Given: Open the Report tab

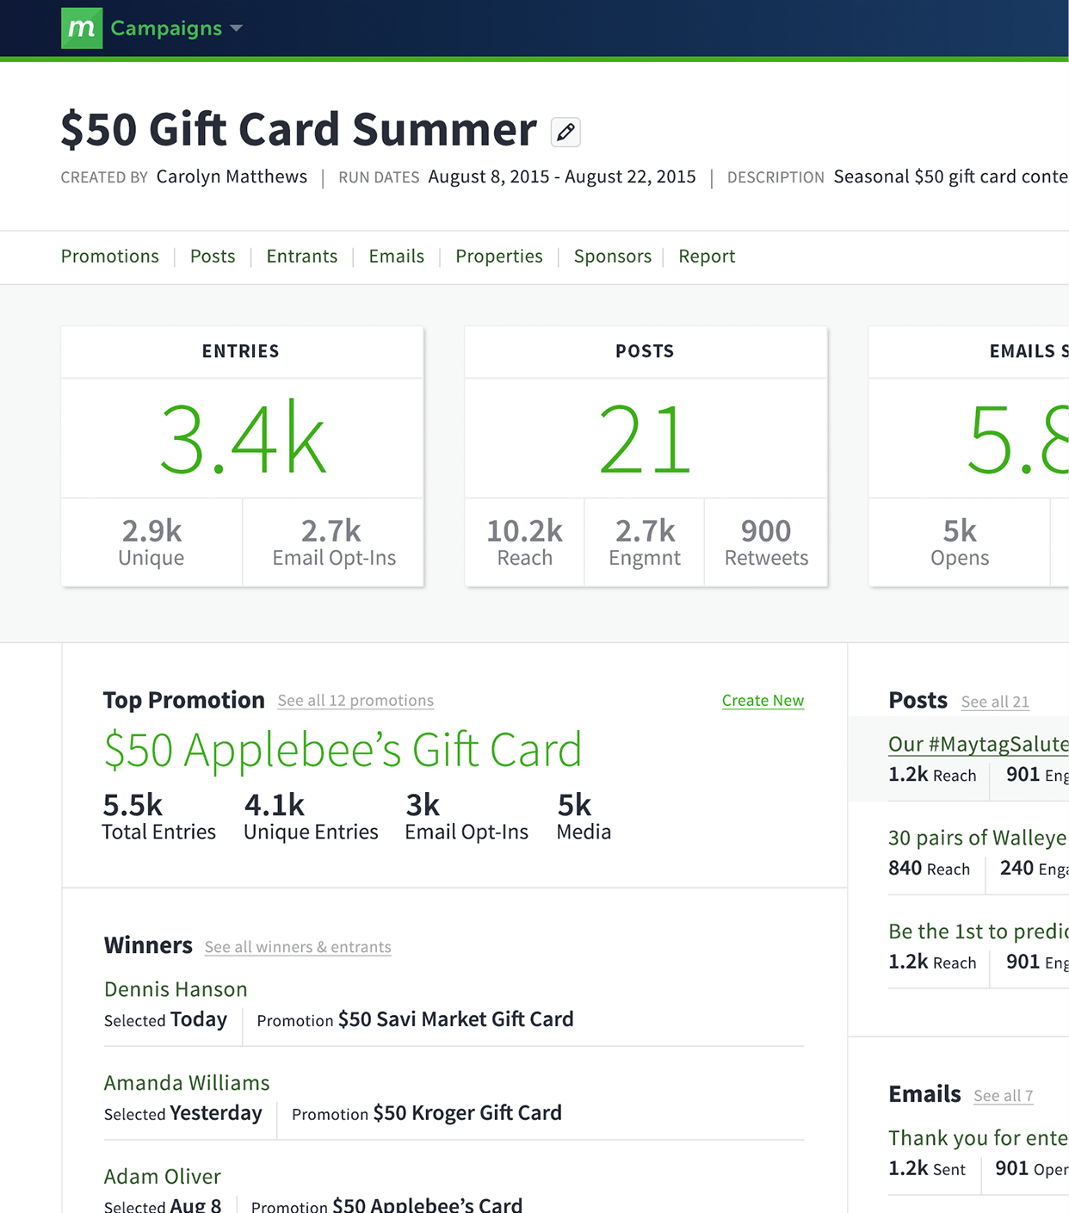Looking at the screenshot, I should 706,257.
